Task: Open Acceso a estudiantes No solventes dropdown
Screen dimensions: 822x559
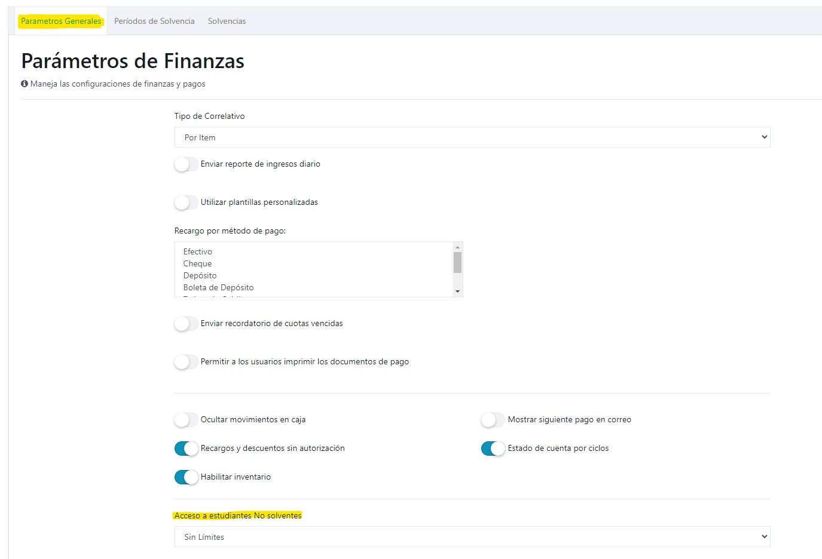Action: [x=472, y=537]
